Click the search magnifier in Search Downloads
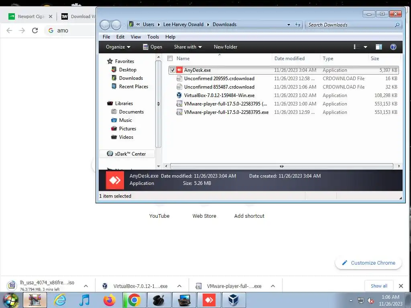The width and height of the screenshot is (411, 308). click(x=397, y=25)
